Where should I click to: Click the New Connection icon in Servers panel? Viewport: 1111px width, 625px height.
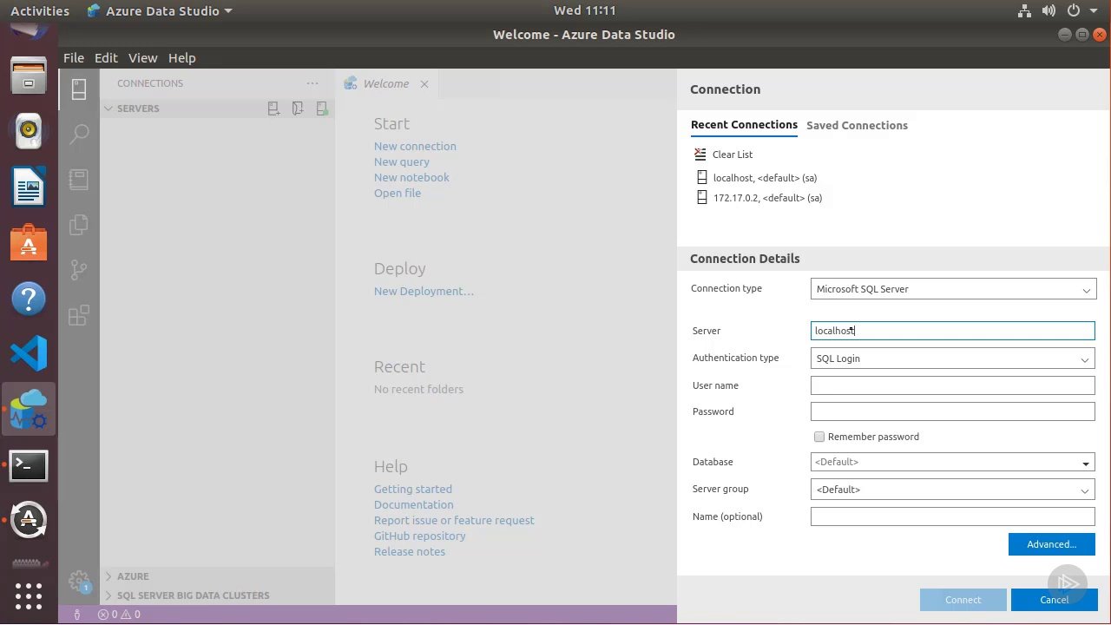tap(273, 108)
